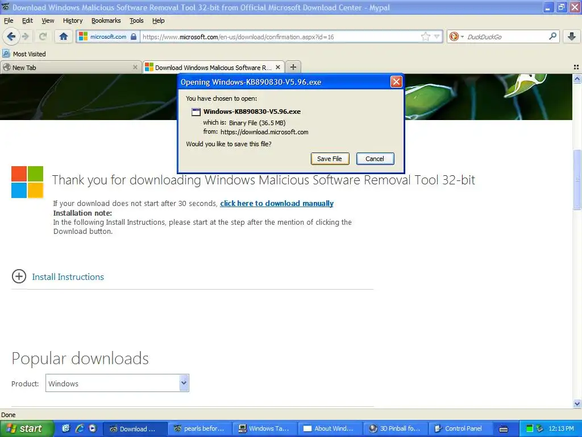
Task: Click the keyboard icon in taskbar
Action: pyautogui.click(x=504, y=429)
